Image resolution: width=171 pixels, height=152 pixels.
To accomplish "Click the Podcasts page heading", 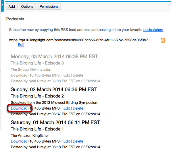I will (15, 19).
